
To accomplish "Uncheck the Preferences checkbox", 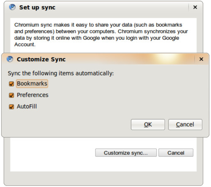I will 11,95.
